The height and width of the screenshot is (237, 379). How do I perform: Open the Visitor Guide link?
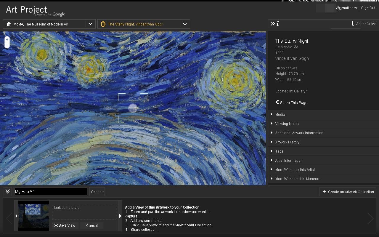pos(366,24)
